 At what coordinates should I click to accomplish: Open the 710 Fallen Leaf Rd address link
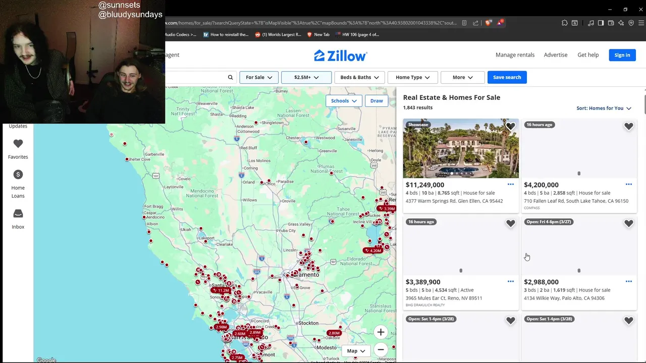[576, 201]
